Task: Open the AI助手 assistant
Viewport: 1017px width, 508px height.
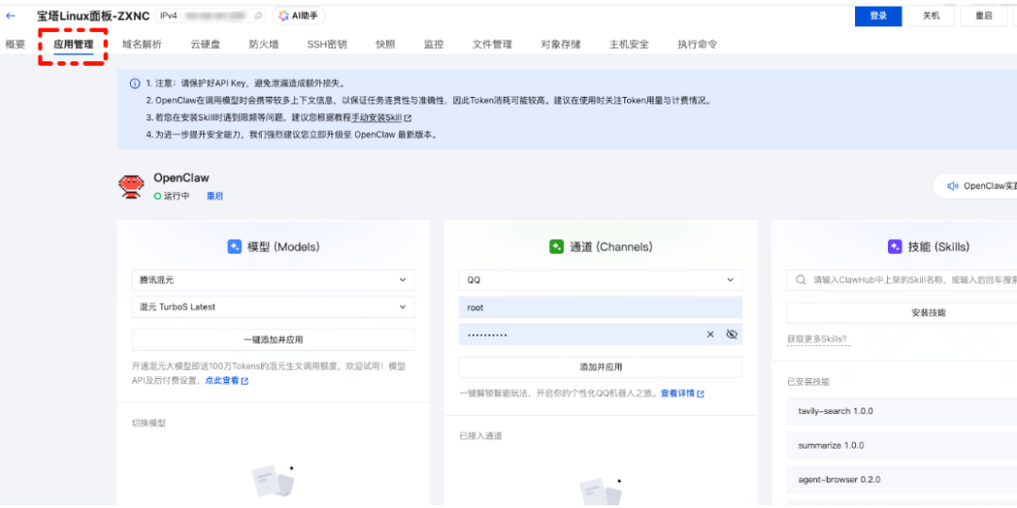Action: (298, 16)
